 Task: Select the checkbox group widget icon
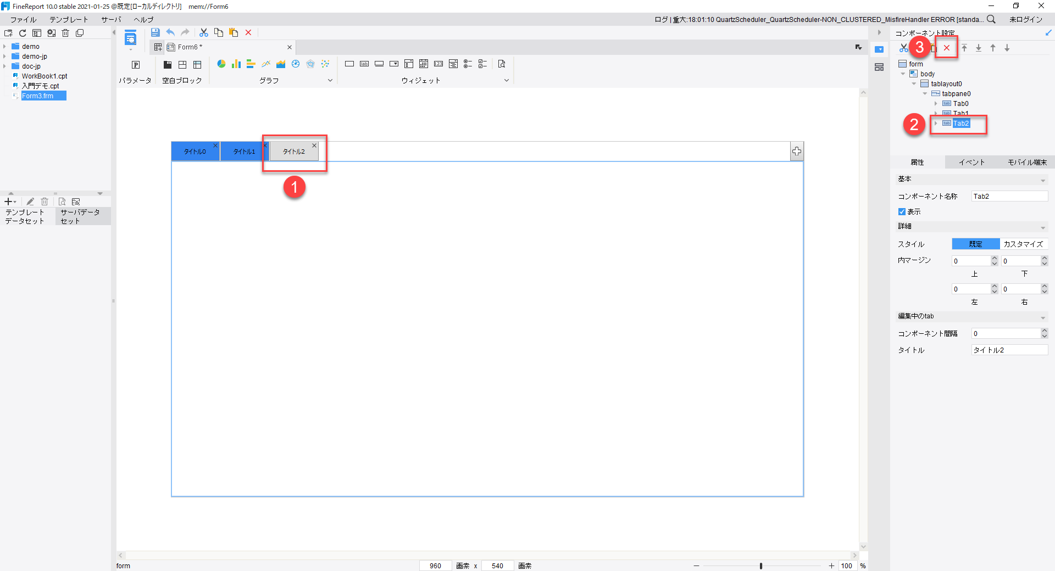[x=483, y=64]
